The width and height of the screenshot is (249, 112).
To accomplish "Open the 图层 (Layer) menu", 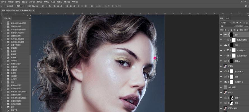I will [25, 2].
